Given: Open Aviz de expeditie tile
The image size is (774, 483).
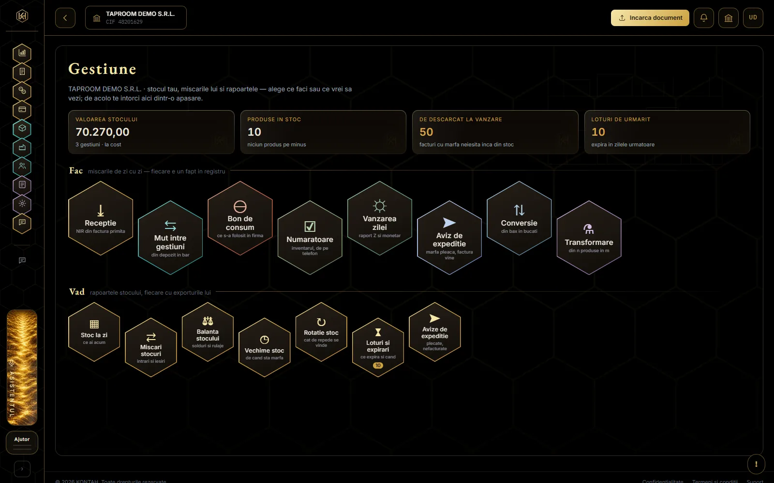Looking at the screenshot, I should point(449,238).
